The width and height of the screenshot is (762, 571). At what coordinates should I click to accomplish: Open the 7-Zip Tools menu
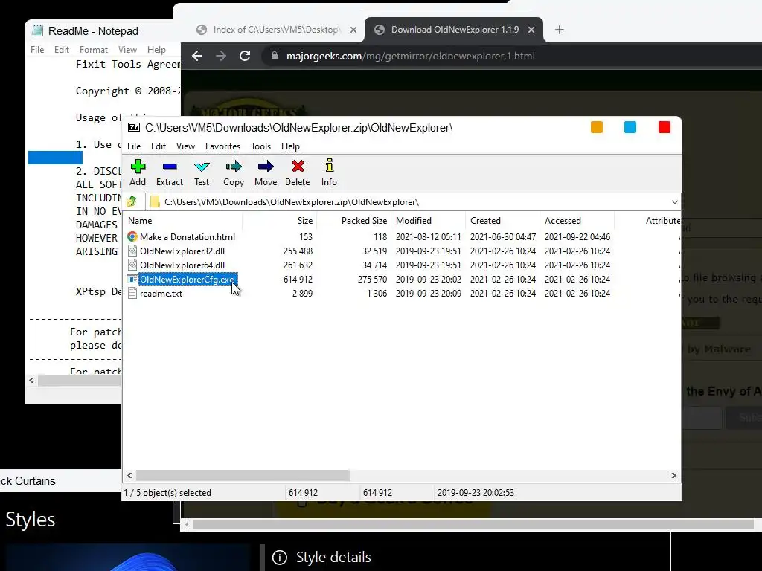pyautogui.click(x=261, y=146)
